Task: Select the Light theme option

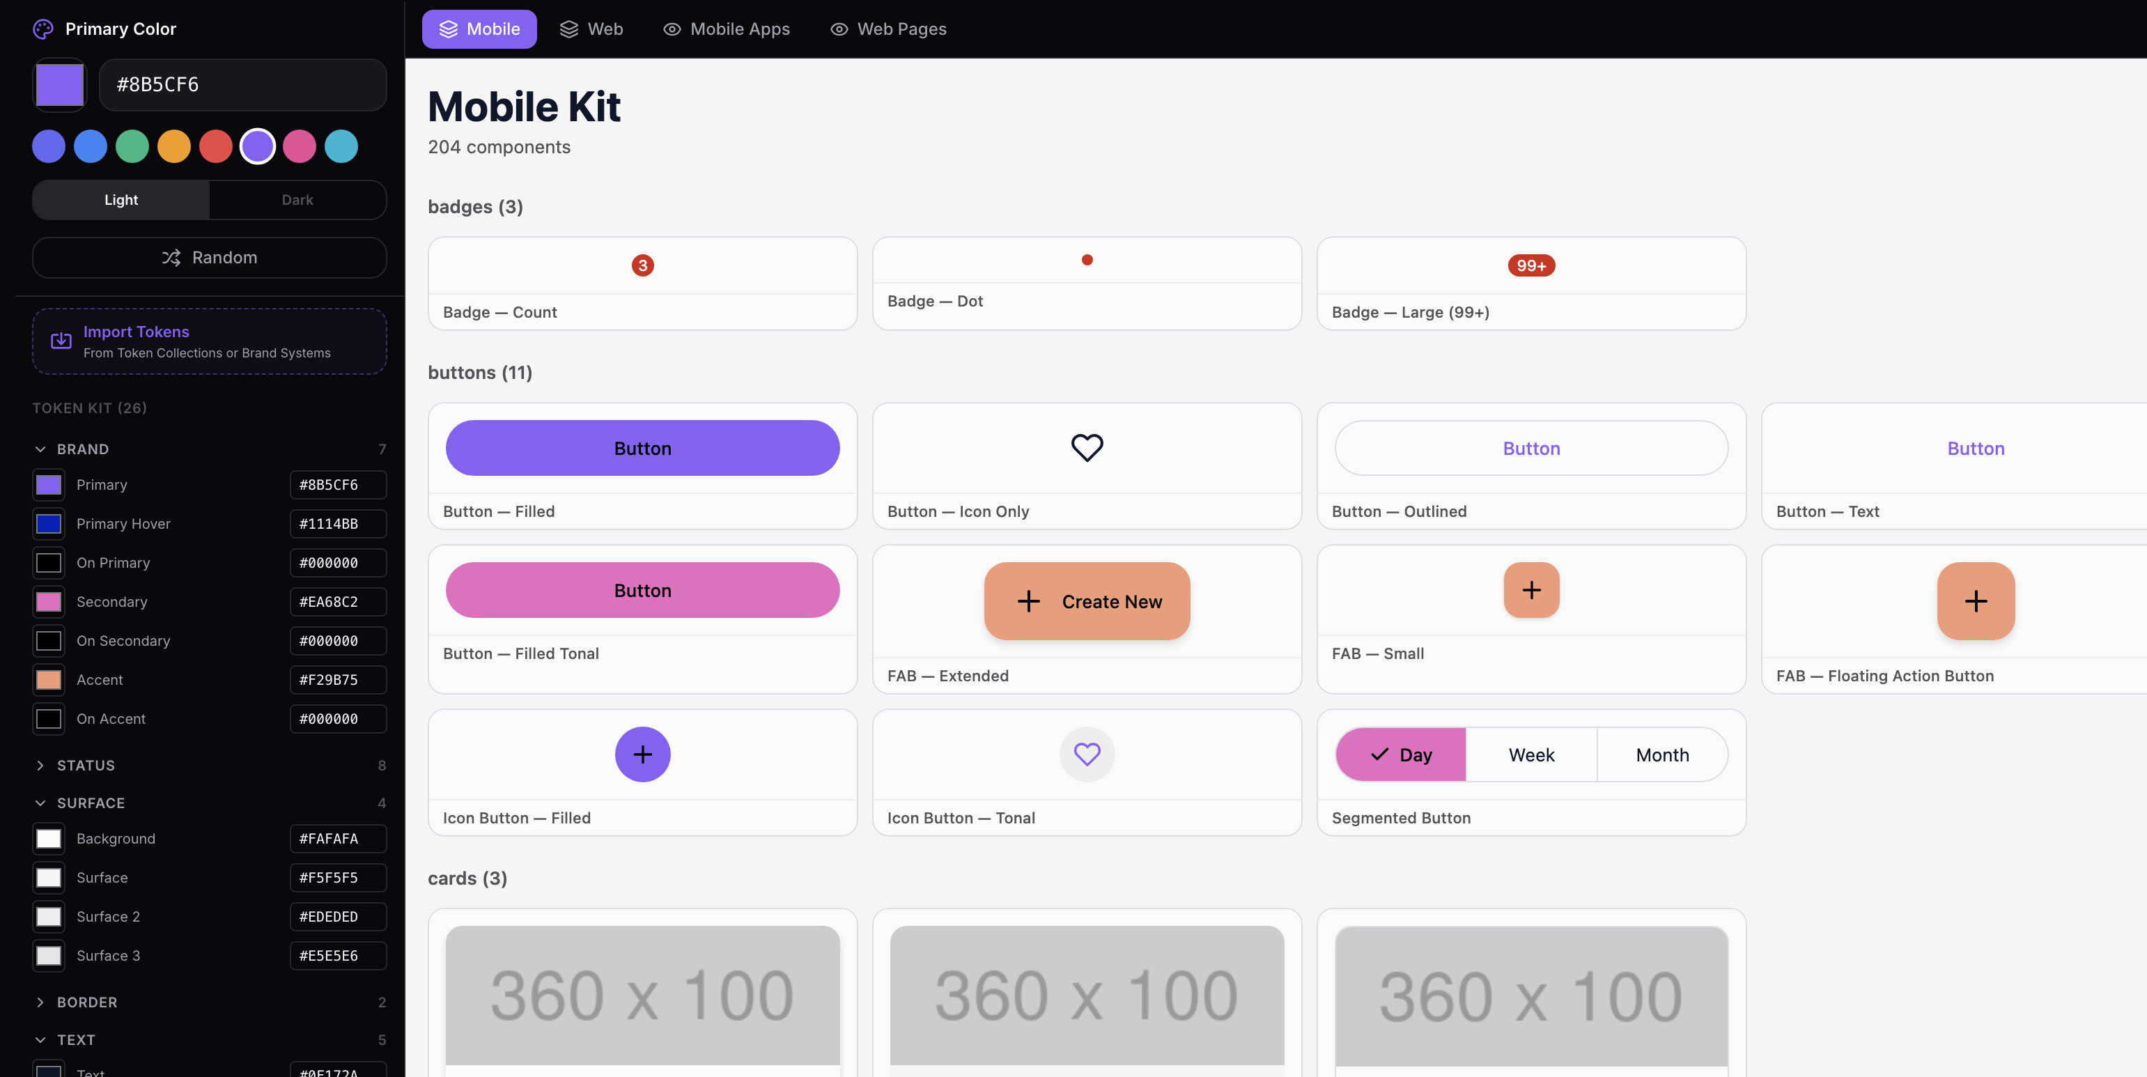Action: (121, 200)
